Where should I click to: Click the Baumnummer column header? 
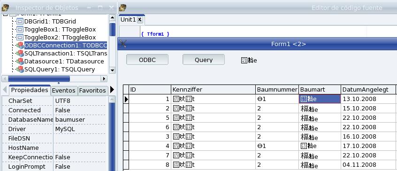tap(277, 89)
